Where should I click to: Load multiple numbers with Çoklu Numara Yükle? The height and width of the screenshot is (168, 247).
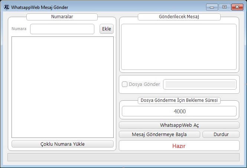62,144
